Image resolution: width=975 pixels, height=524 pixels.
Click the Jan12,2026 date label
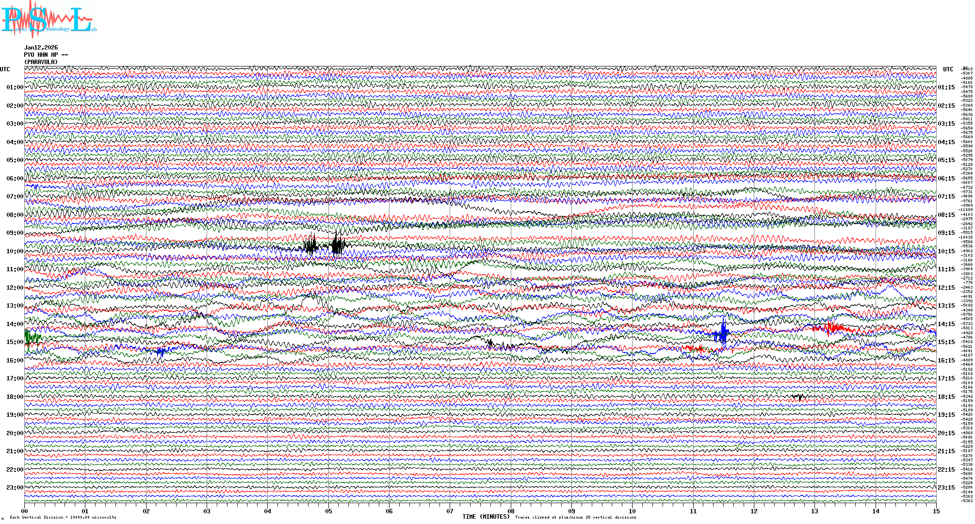tap(41, 48)
